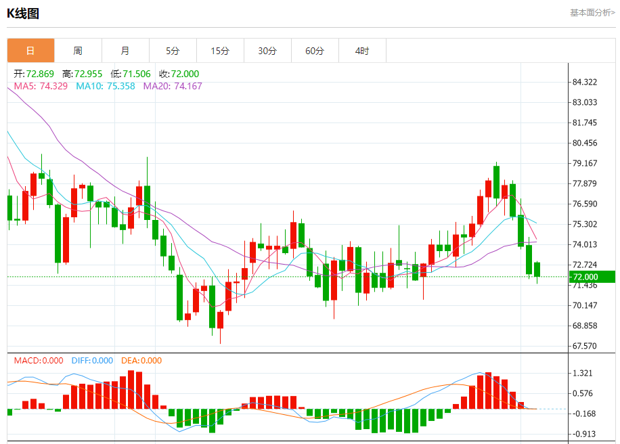Select the 日 daily chart tab

pyautogui.click(x=31, y=51)
